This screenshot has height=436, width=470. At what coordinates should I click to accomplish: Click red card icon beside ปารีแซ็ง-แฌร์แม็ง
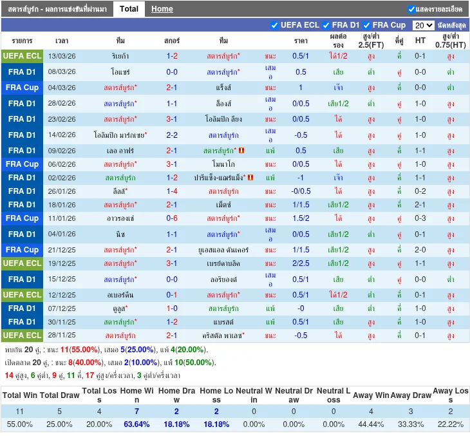tap(250, 177)
